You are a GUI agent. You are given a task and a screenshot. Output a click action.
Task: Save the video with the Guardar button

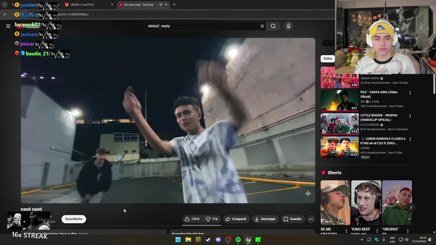[293, 219]
